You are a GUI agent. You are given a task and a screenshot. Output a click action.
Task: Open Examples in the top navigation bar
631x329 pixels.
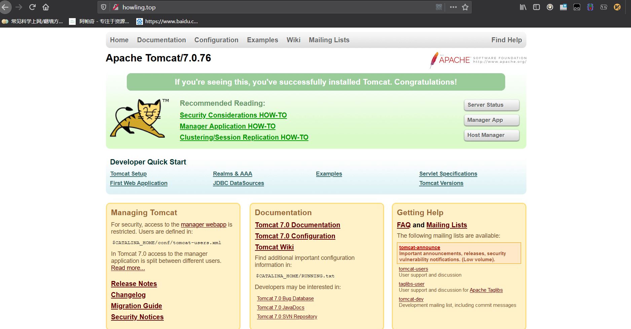click(x=262, y=40)
